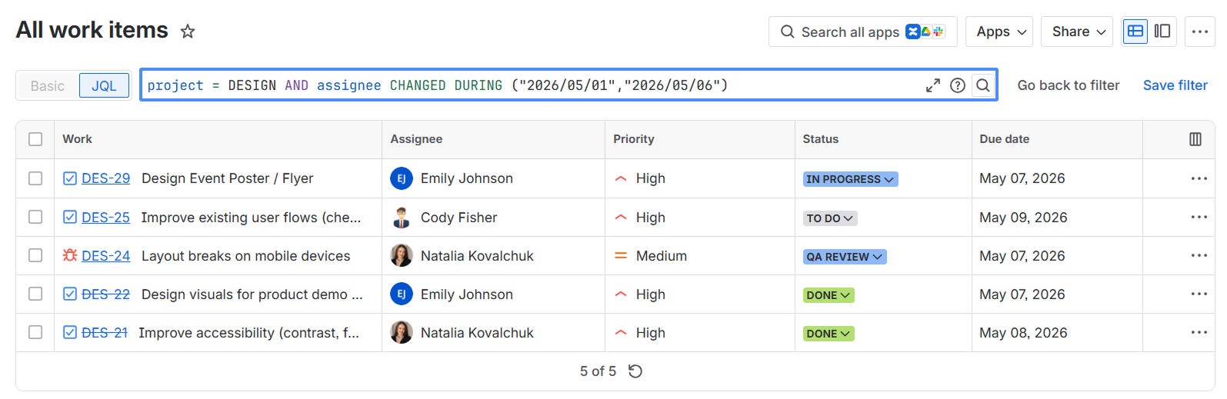Open more actions for DES-24 row

(x=1199, y=255)
